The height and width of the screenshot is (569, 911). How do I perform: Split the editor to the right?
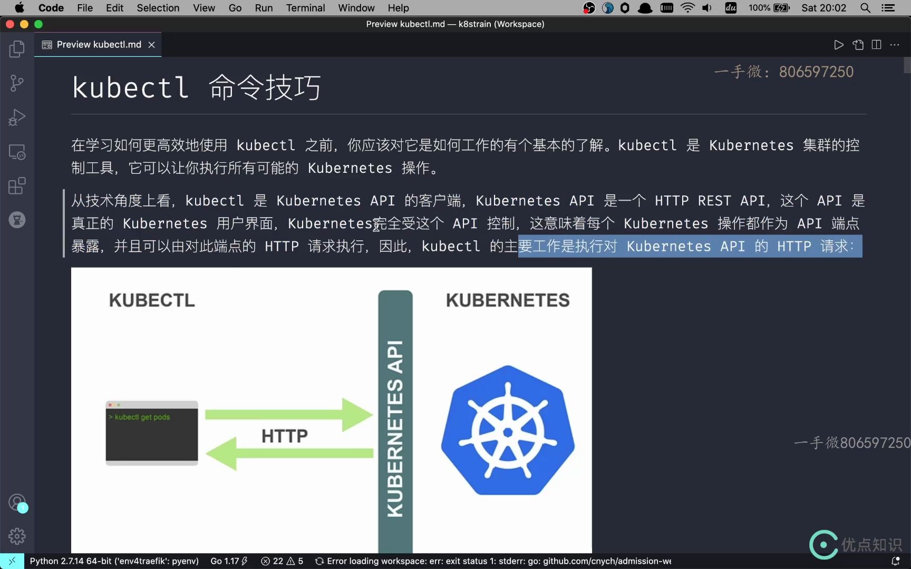[876, 45]
